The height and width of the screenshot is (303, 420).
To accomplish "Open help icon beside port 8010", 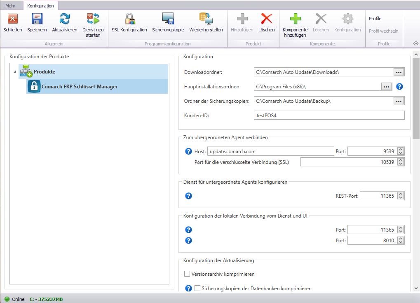I will 189,241.
